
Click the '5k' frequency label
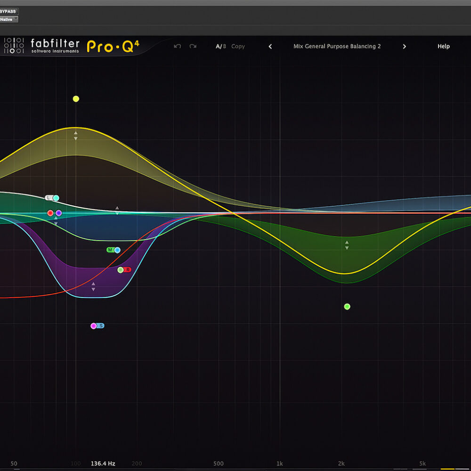tap(422, 463)
